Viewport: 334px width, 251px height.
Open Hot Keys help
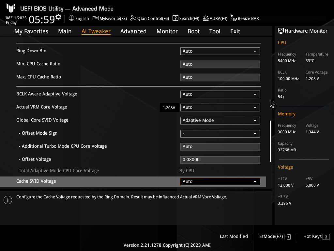point(316,237)
